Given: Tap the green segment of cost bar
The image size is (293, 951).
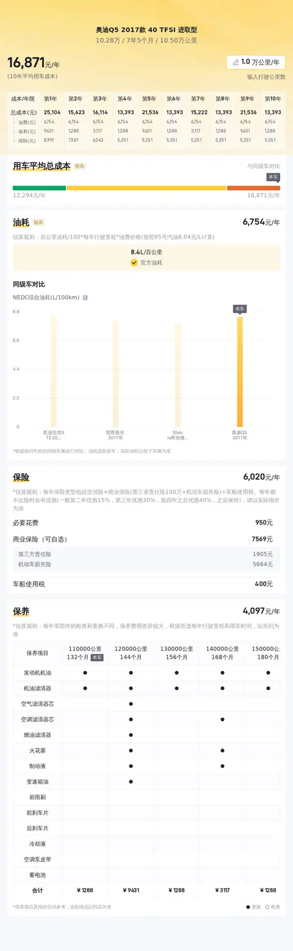Looking at the screenshot, I should [39, 188].
